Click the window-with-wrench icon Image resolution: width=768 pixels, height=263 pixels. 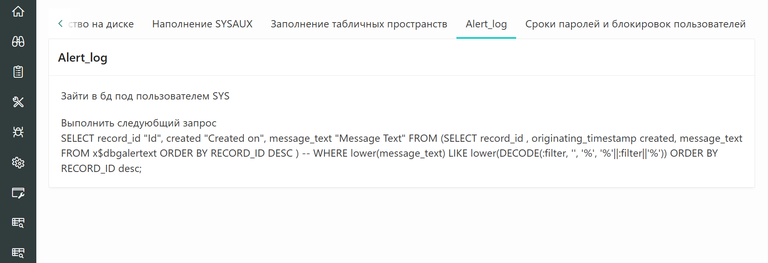coord(18,193)
